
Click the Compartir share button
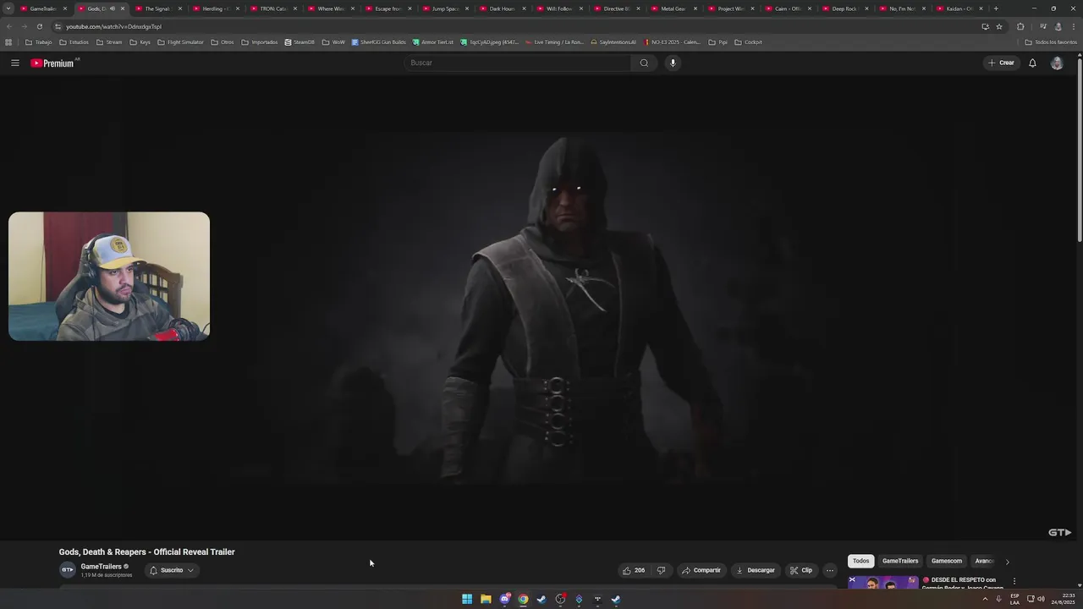[701, 570]
